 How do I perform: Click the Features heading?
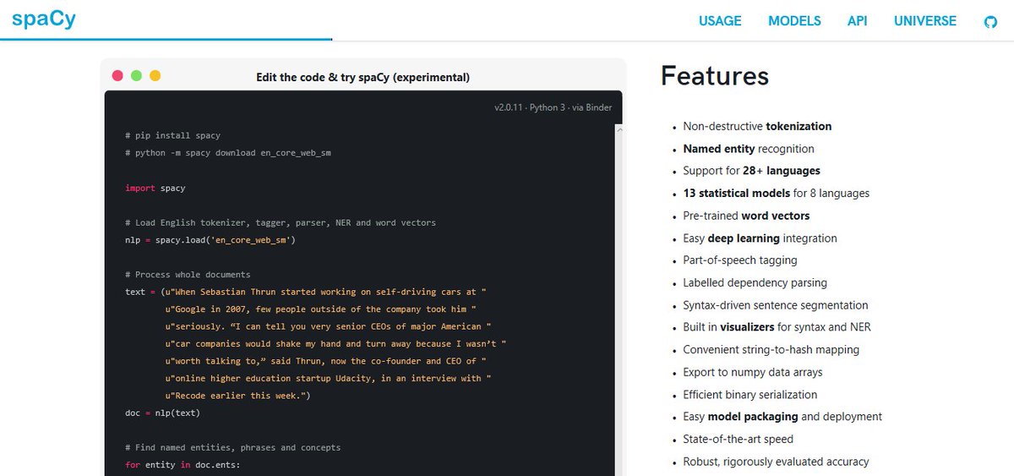tap(715, 76)
